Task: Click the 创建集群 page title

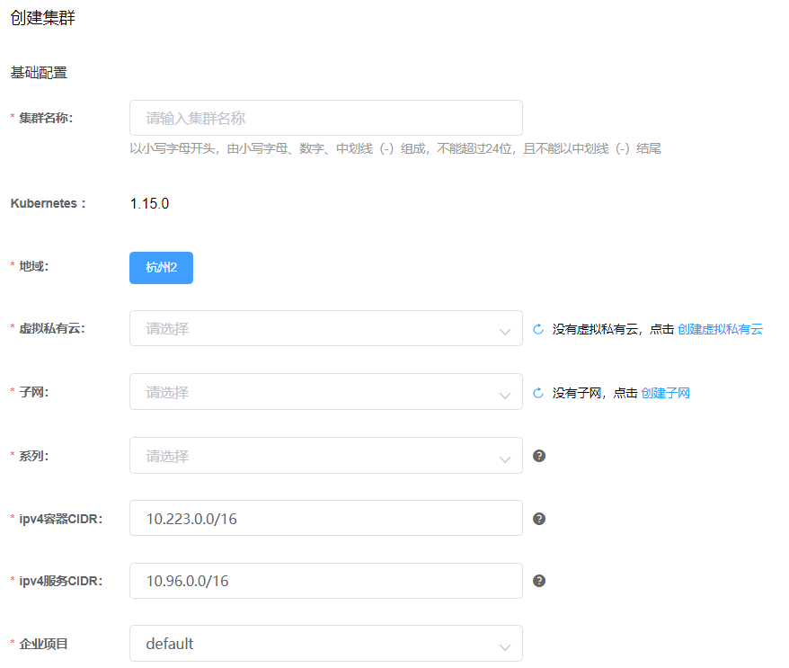Action: tap(42, 18)
